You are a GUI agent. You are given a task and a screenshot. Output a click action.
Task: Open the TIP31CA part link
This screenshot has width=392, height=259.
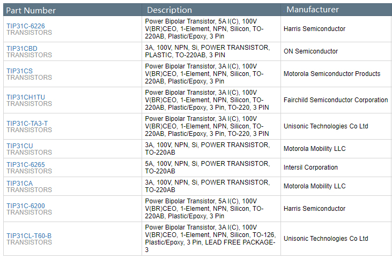19,183
